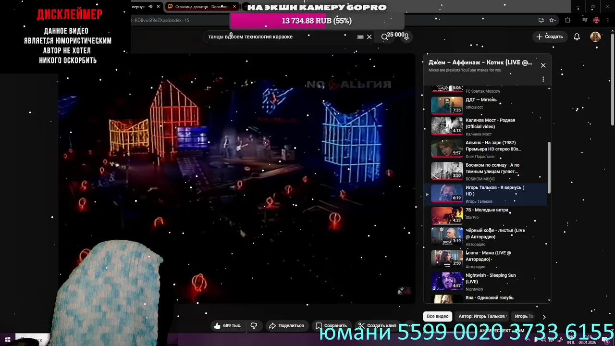Click the magnifier search icon

coord(384,37)
